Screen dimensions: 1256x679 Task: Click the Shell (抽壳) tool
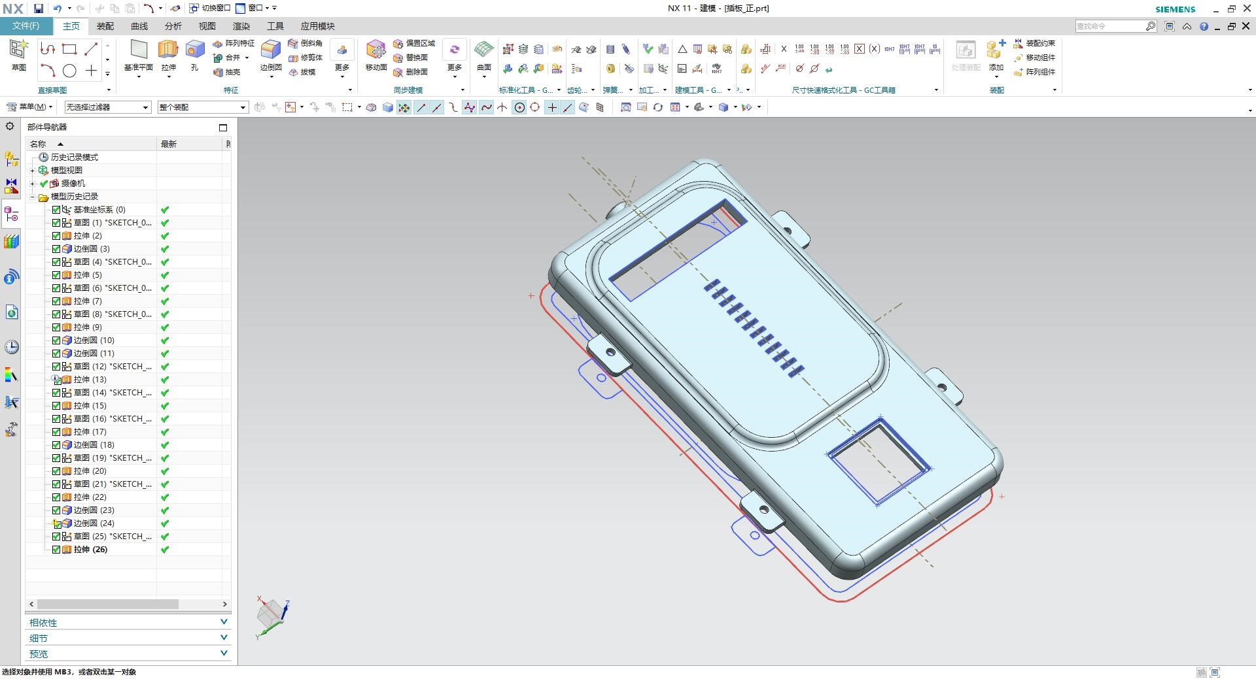click(x=227, y=72)
